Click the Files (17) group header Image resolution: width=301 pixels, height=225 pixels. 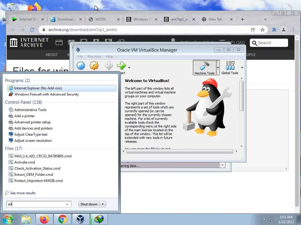click(x=14, y=148)
